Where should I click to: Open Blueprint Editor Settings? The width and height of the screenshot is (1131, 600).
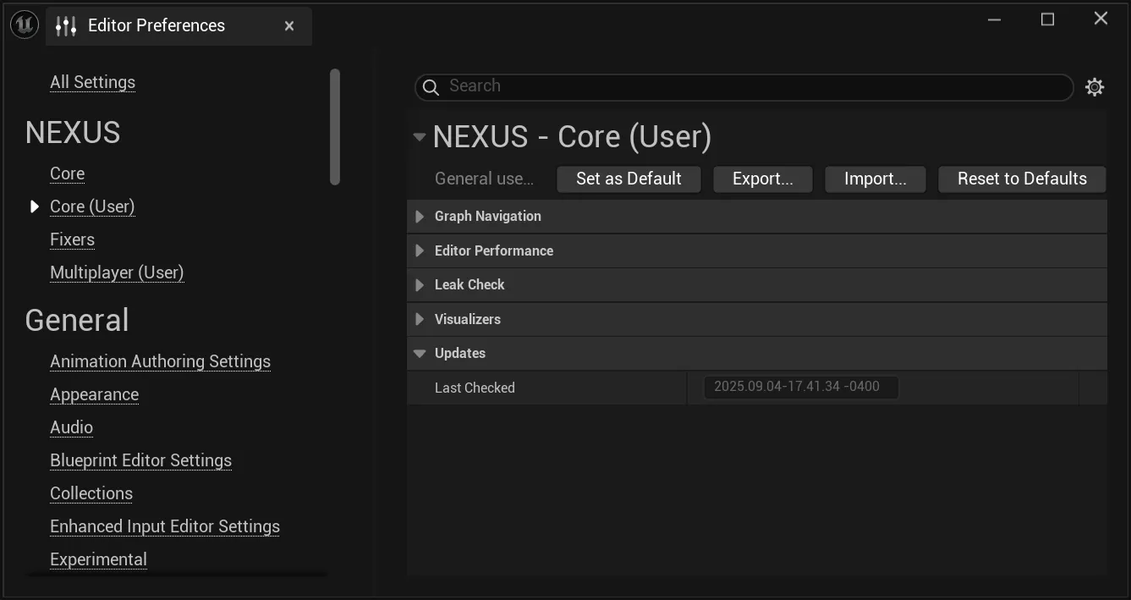[140, 460]
